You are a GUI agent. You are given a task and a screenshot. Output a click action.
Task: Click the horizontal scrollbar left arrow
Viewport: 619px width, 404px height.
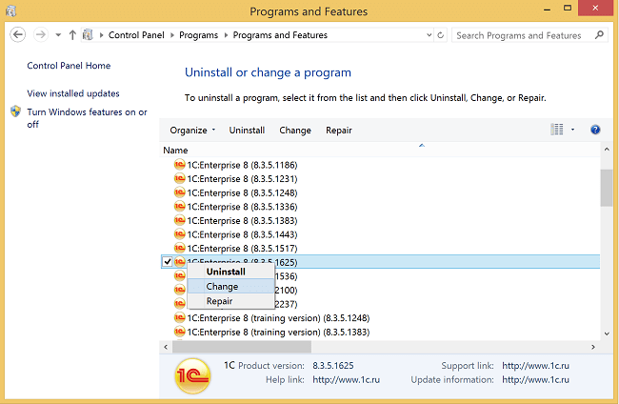[x=166, y=347]
